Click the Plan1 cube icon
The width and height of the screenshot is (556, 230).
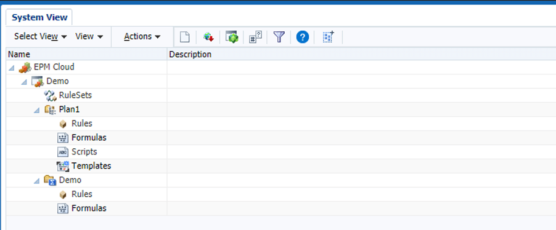(50, 109)
